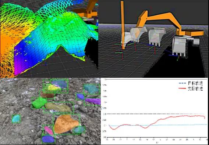Screen dimensions: 209x145
Task: Click the blue dashed 目标轨迹 legend entry
Action: coord(191,83)
